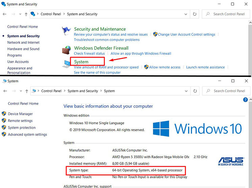The height and width of the screenshot is (188, 252).
Task: Open Appearance and Personalization category
Action: [x=20, y=70]
